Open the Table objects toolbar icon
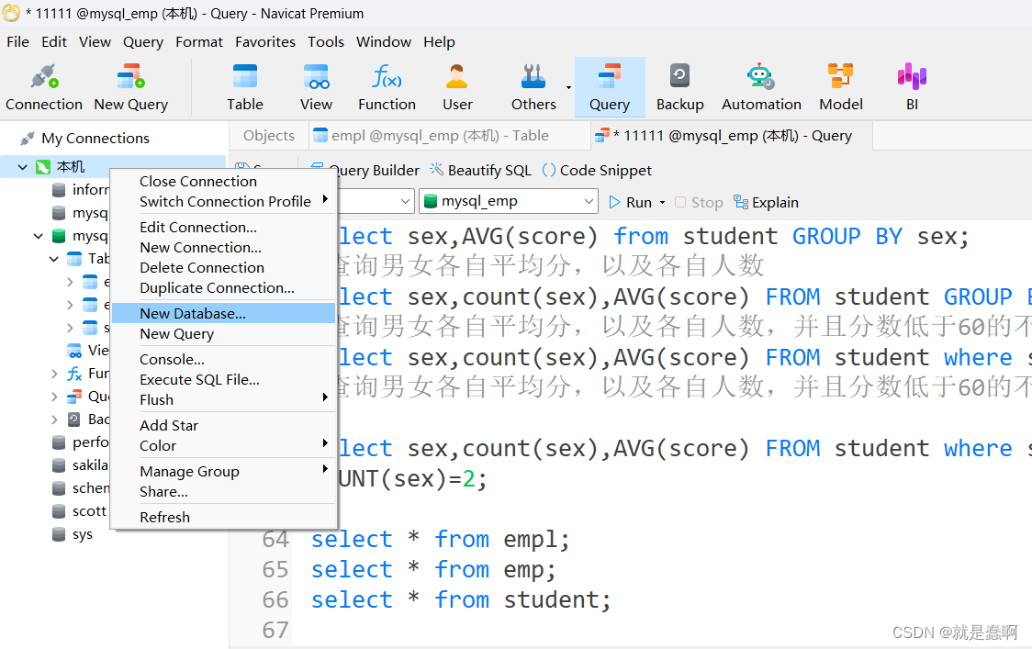The image size is (1032, 649). (245, 87)
